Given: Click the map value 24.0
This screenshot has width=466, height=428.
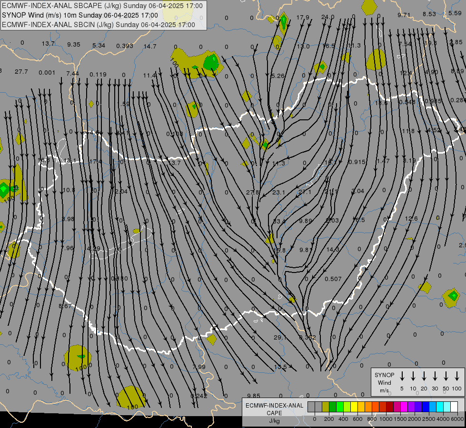Looking at the screenshot, I should tap(328, 17).
